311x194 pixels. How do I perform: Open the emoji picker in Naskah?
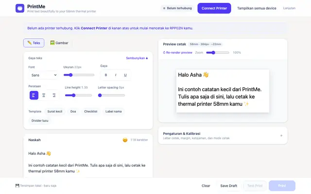(125, 140)
